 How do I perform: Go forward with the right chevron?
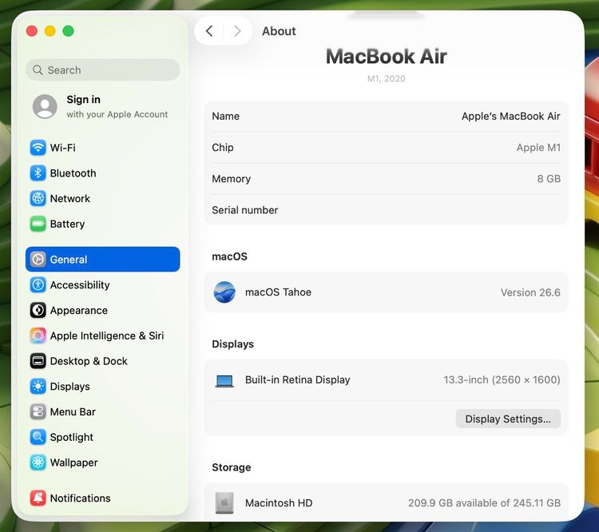237,31
